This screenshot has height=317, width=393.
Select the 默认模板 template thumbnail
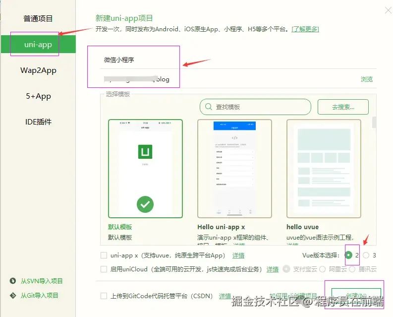[145, 169]
